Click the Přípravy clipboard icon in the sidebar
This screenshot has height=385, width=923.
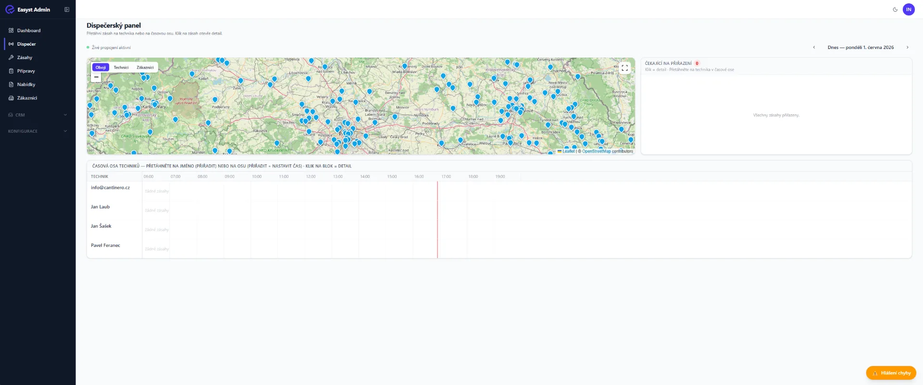11,71
